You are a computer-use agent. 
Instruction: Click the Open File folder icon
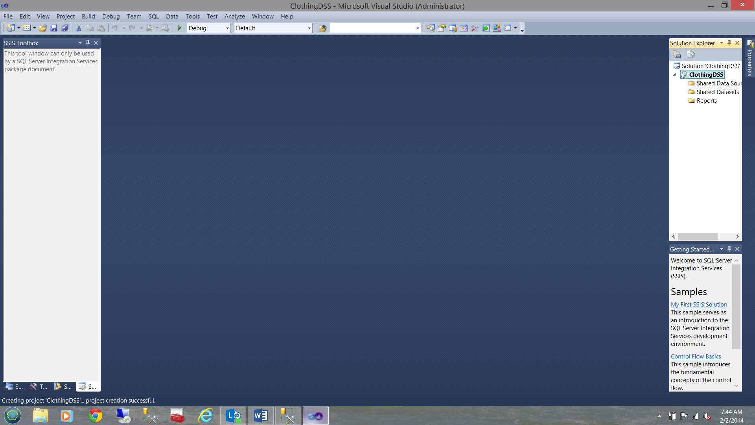(43, 28)
